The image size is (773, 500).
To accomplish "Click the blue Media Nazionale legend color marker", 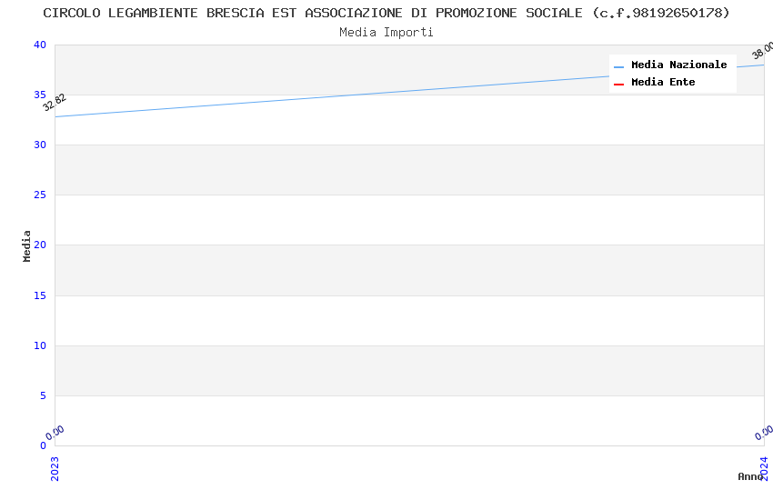I will (618, 66).
